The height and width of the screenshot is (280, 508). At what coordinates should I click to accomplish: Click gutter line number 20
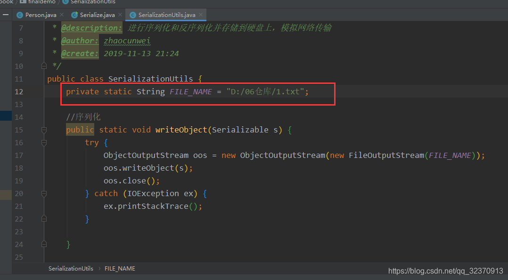pos(19,193)
